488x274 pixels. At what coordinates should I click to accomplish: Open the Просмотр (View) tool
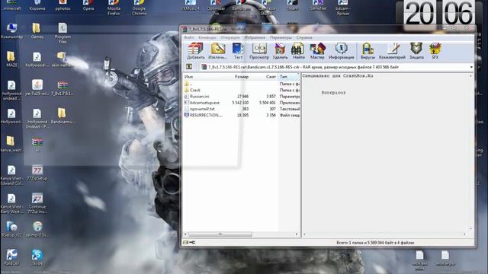tap(259, 51)
